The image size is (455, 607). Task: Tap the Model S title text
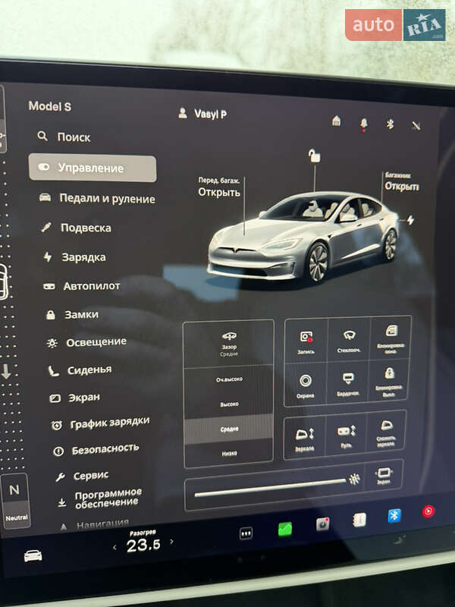tap(49, 106)
